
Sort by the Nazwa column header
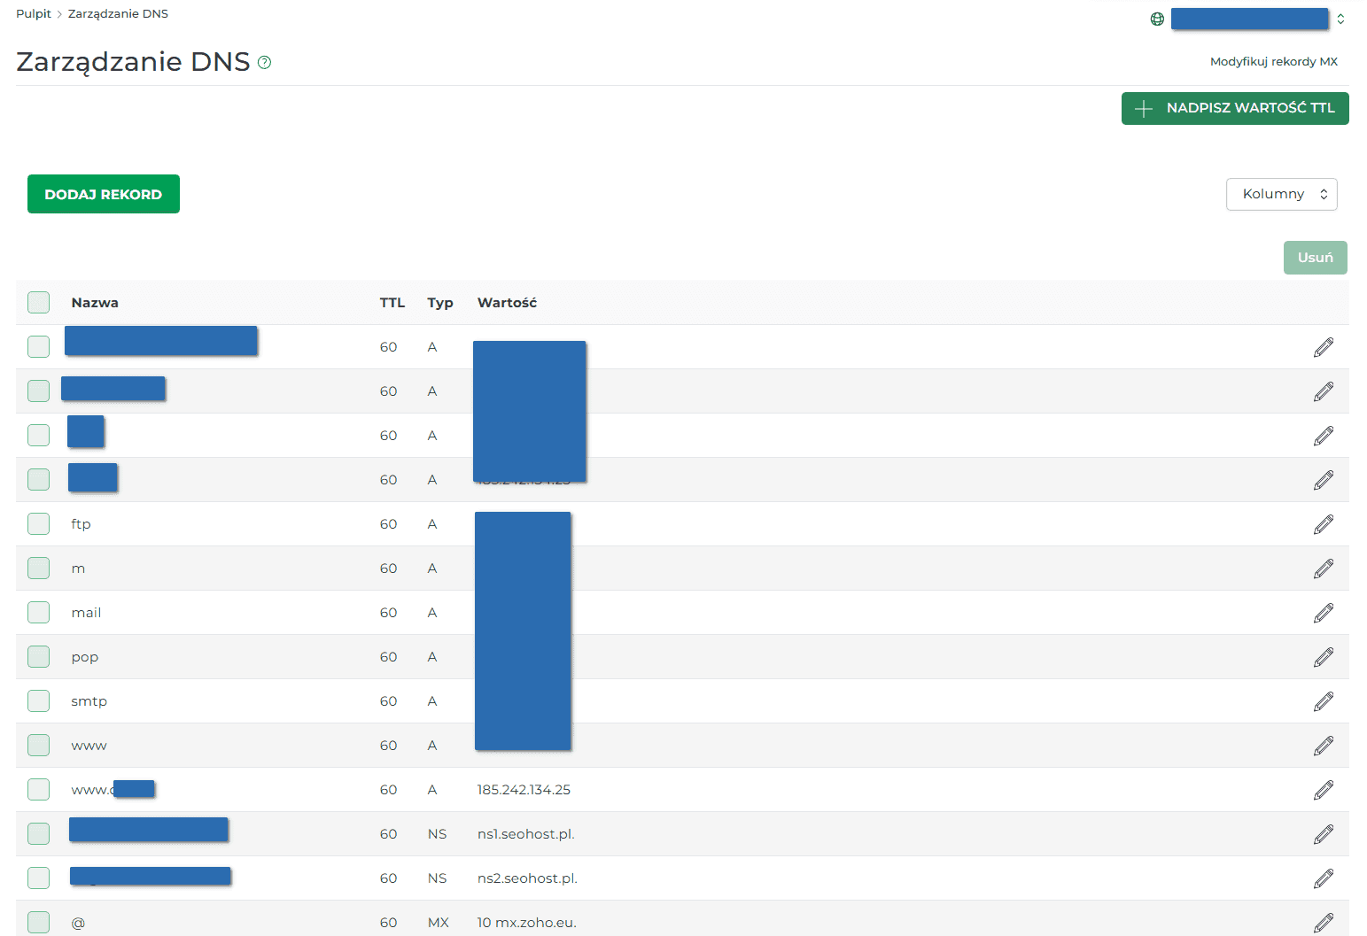[x=95, y=303]
